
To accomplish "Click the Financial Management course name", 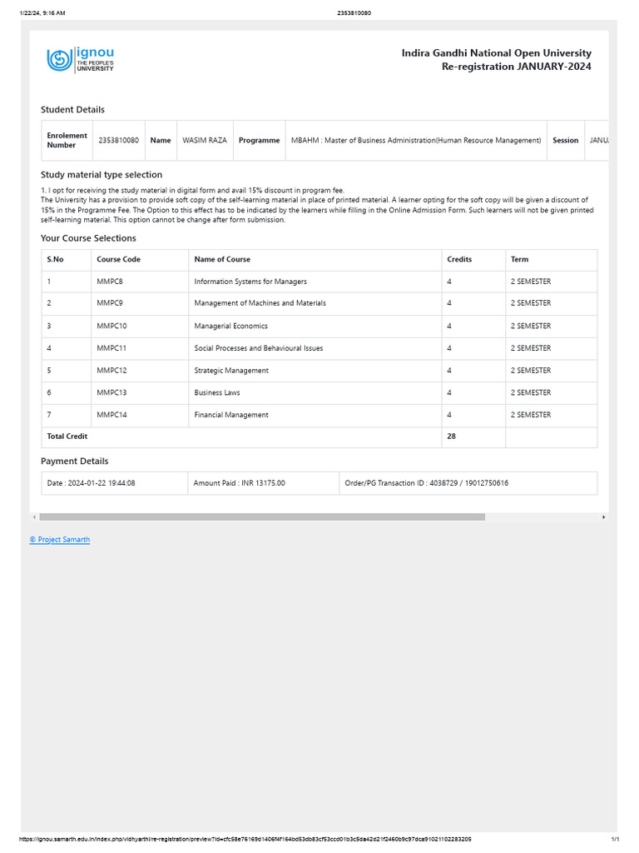I will 231,415.
